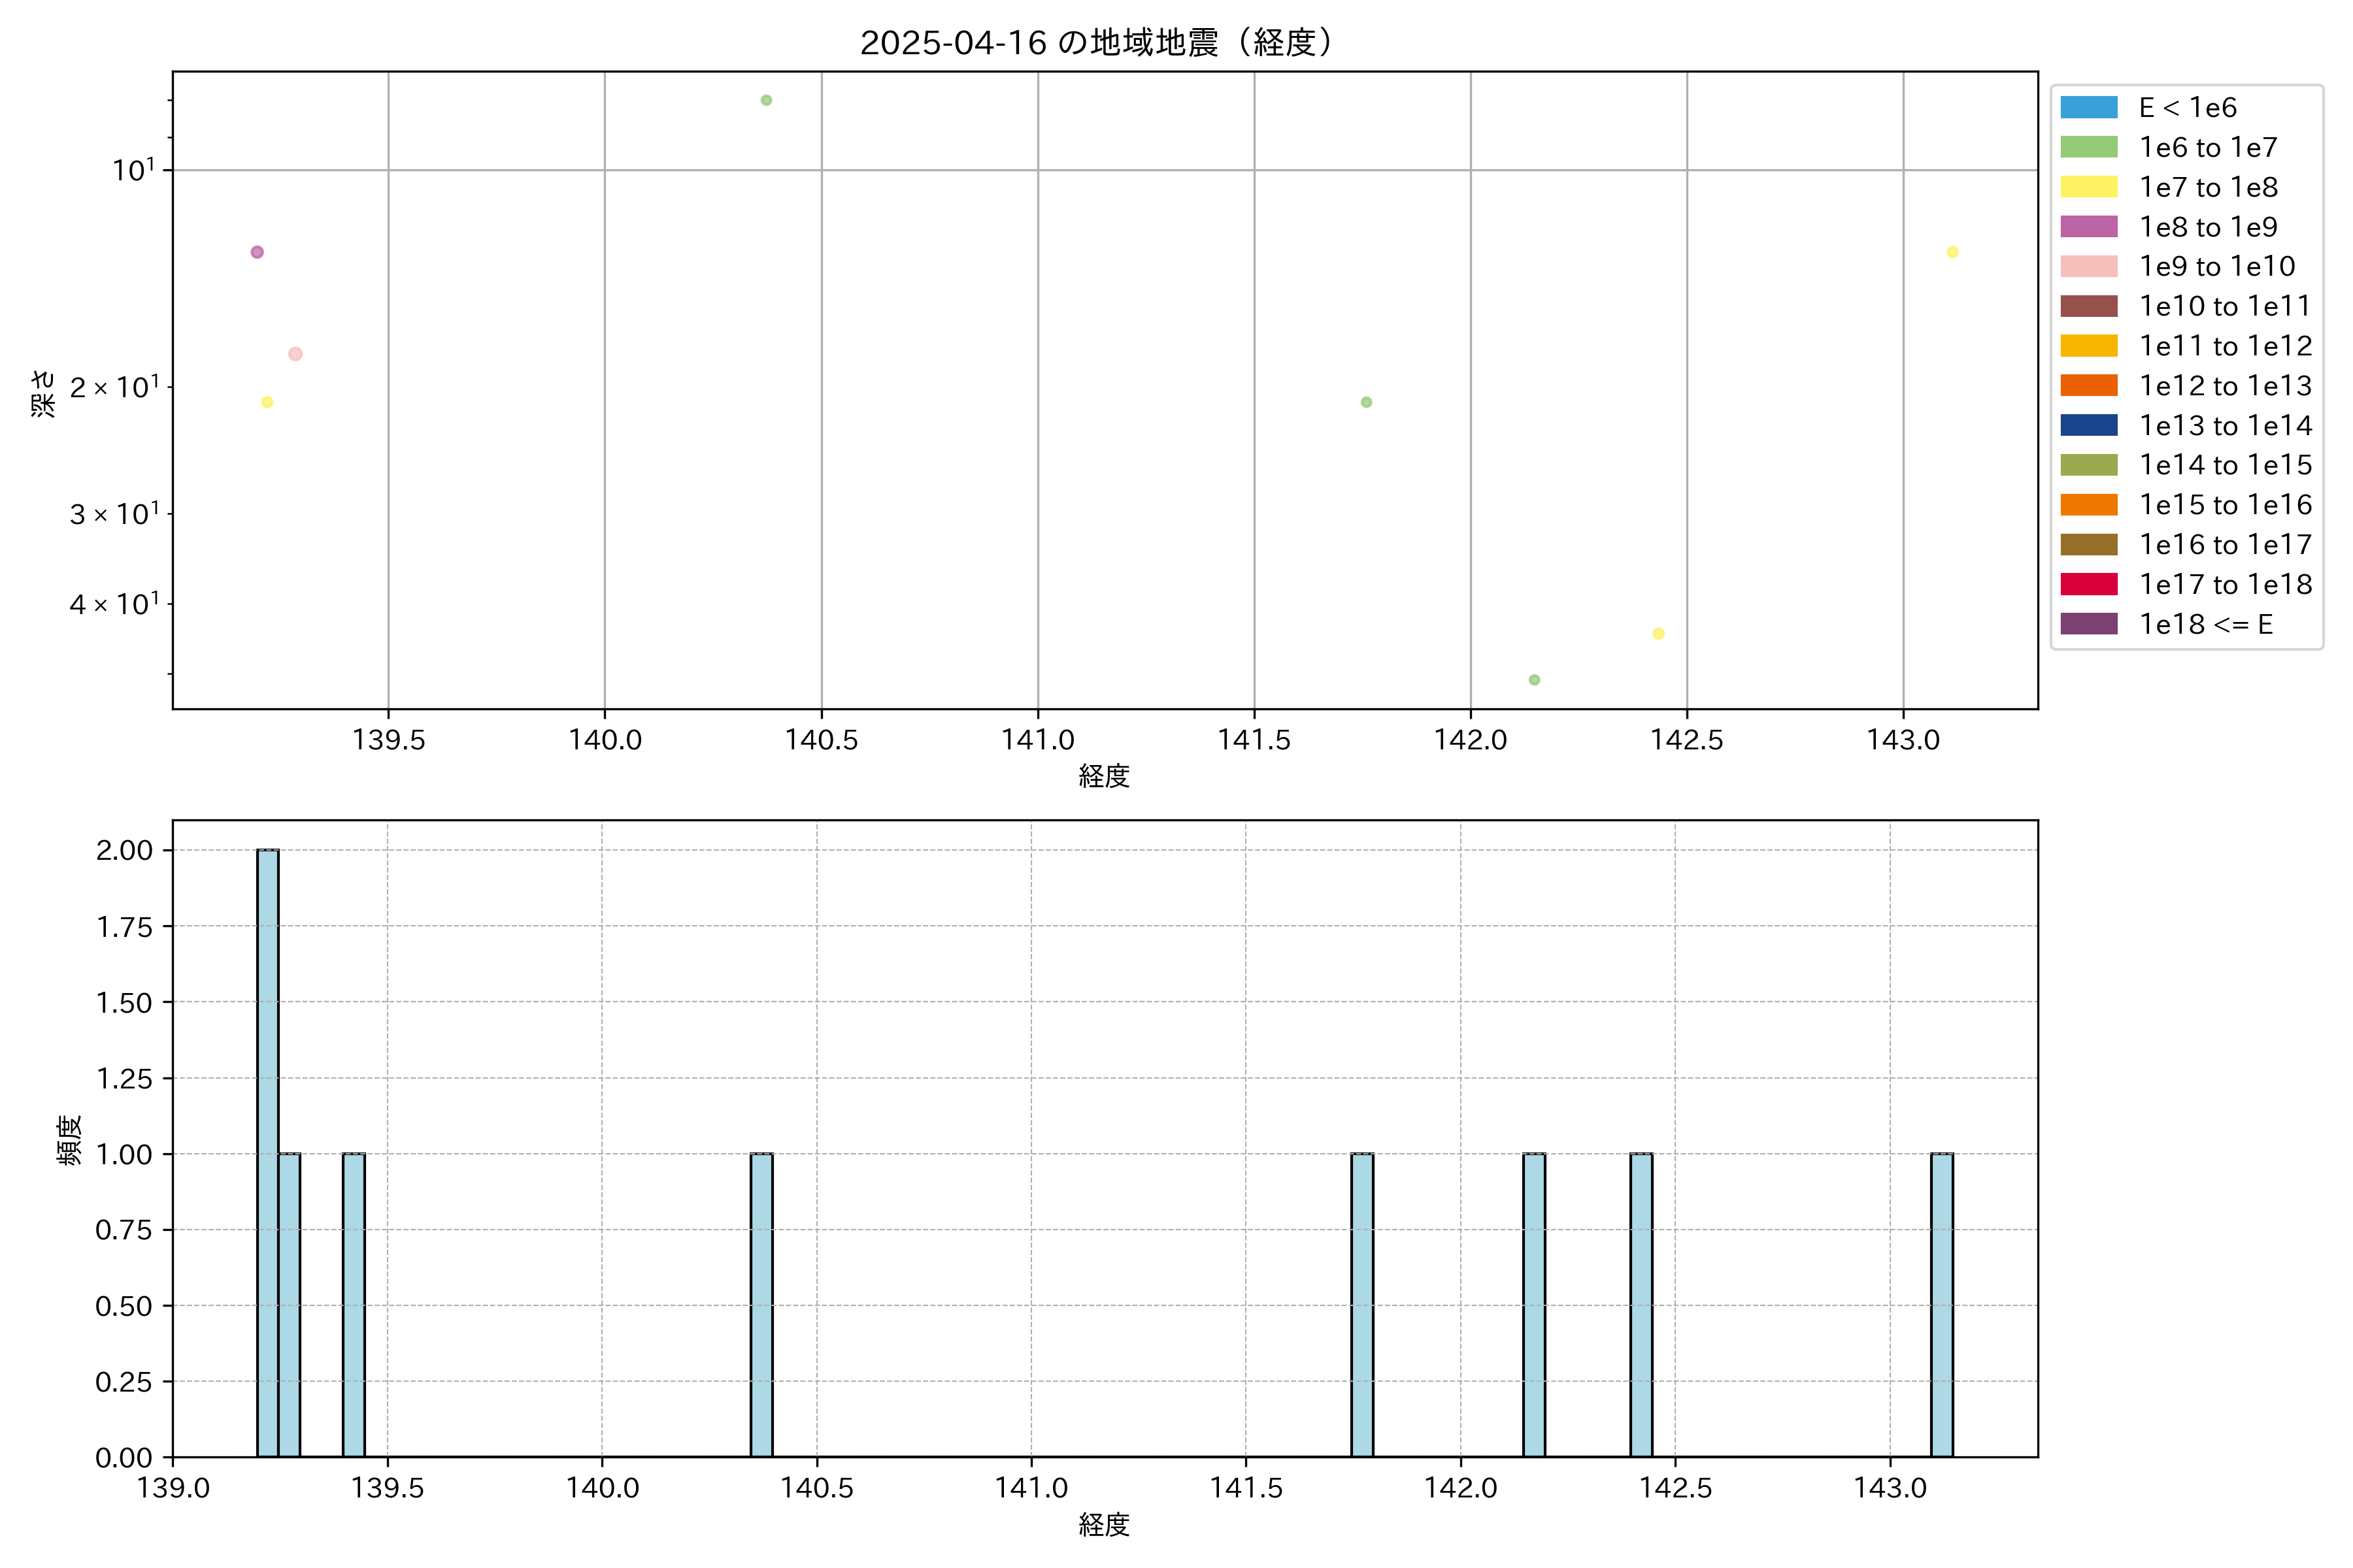The width and height of the screenshot is (2353, 1568).
Task: Click the purple scatter point near longitude 139.2
Action: coord(257,252)
